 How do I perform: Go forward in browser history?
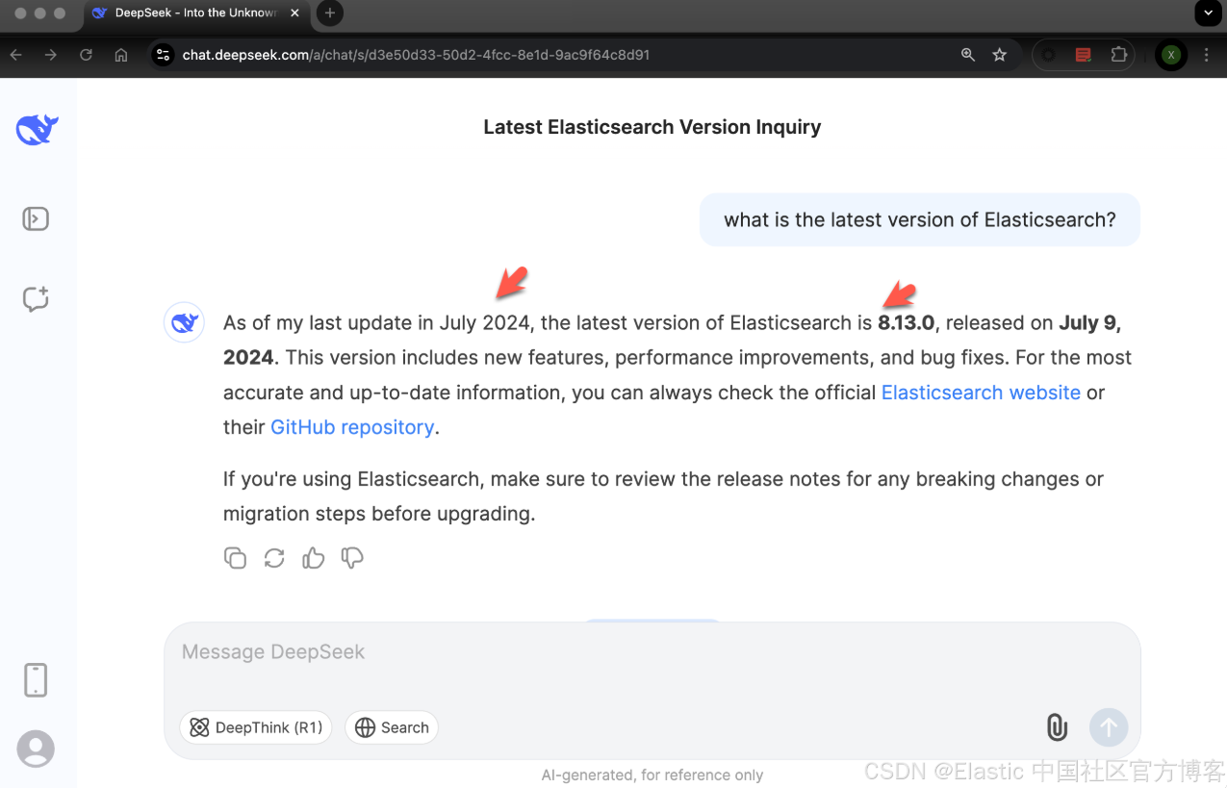click(51, 55)
